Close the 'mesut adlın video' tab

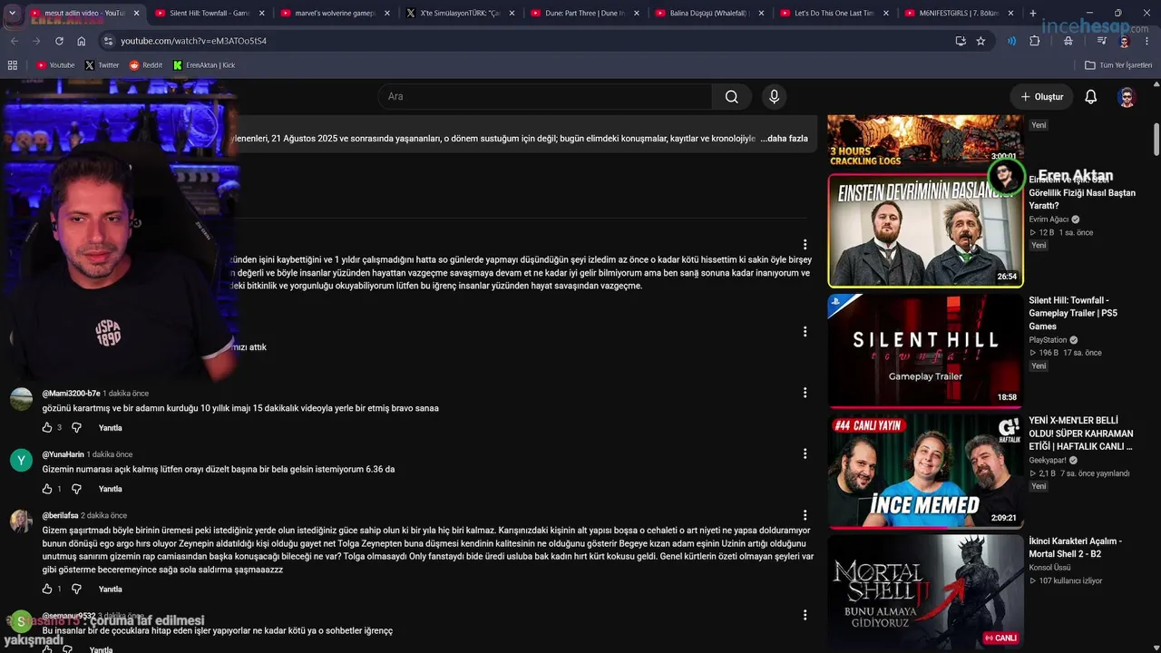(x=137, y=14)
